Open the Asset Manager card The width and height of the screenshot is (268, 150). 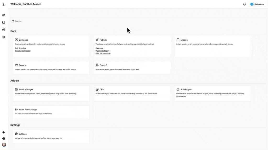coord(51,93)
